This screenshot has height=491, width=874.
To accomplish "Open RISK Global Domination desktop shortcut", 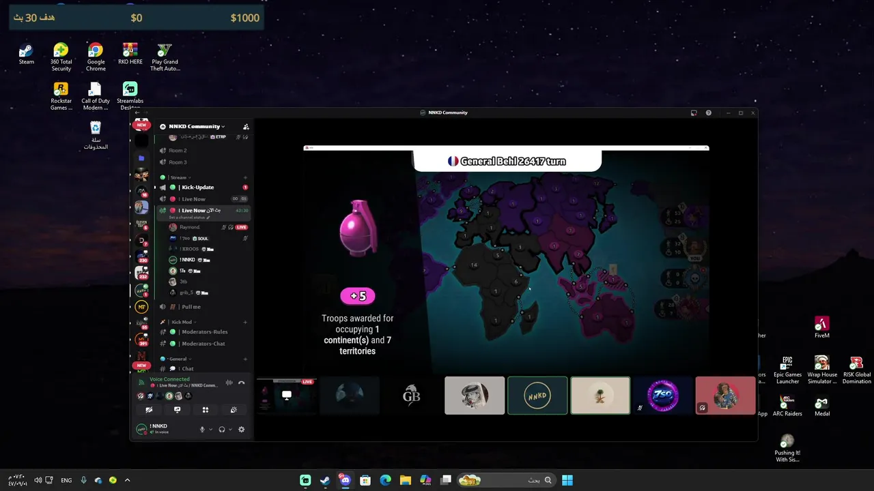I will 856,370.
